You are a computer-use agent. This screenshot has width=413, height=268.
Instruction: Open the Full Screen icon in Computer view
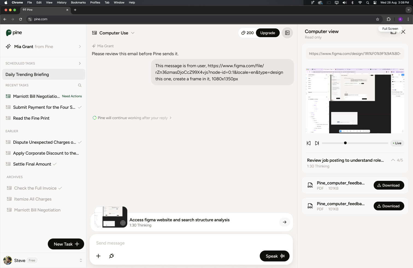pyautogui.click(x=393, y=32)
